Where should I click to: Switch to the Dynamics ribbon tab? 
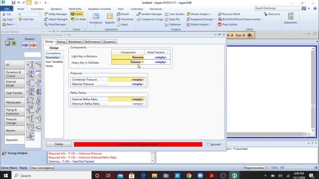coord(56,9)
